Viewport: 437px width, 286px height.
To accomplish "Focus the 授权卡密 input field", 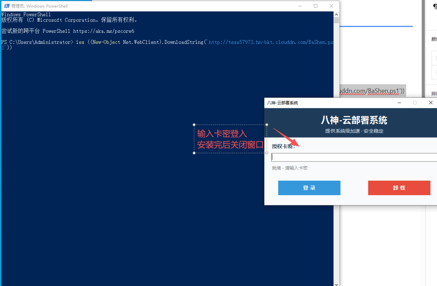I will [354, 157].
